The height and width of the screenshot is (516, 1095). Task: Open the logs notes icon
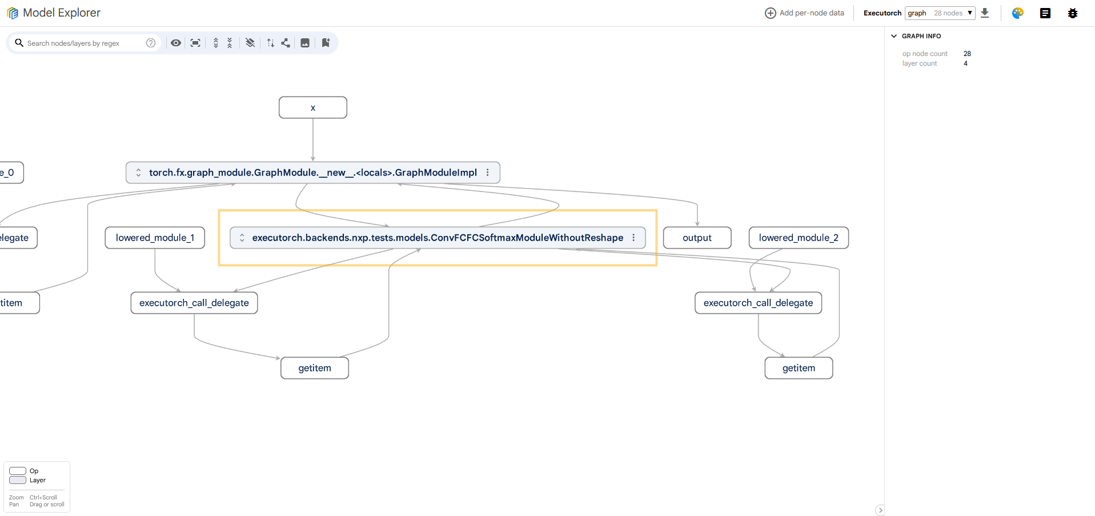(x=1045, y=13)
